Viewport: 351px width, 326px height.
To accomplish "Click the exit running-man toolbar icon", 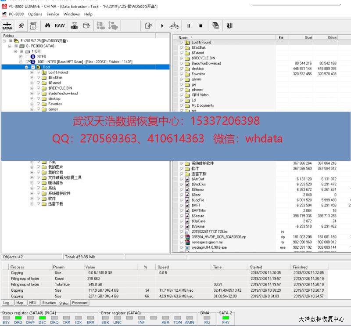I will tap(229, 26).
